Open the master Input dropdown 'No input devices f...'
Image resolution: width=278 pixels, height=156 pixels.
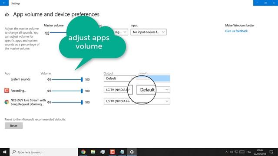point(149,32)
